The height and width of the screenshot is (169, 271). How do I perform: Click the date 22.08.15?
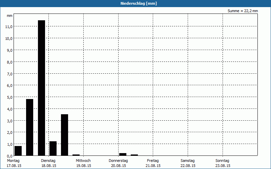[x=188, y=166]
